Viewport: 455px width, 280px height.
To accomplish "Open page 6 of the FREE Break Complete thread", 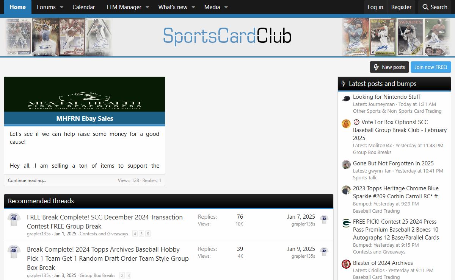I will 148,234.
